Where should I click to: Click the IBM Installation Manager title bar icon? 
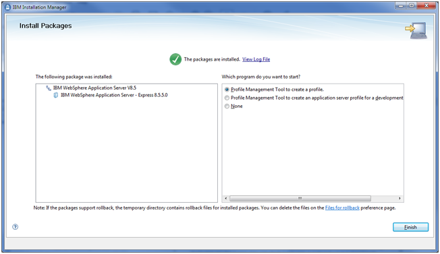point(8,7)
